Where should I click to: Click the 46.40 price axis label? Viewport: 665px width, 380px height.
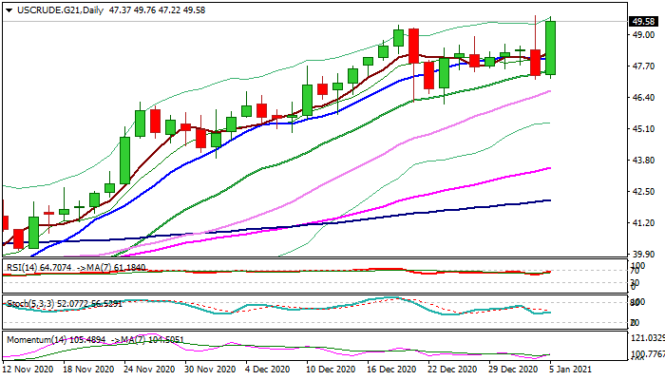[642, 98]
